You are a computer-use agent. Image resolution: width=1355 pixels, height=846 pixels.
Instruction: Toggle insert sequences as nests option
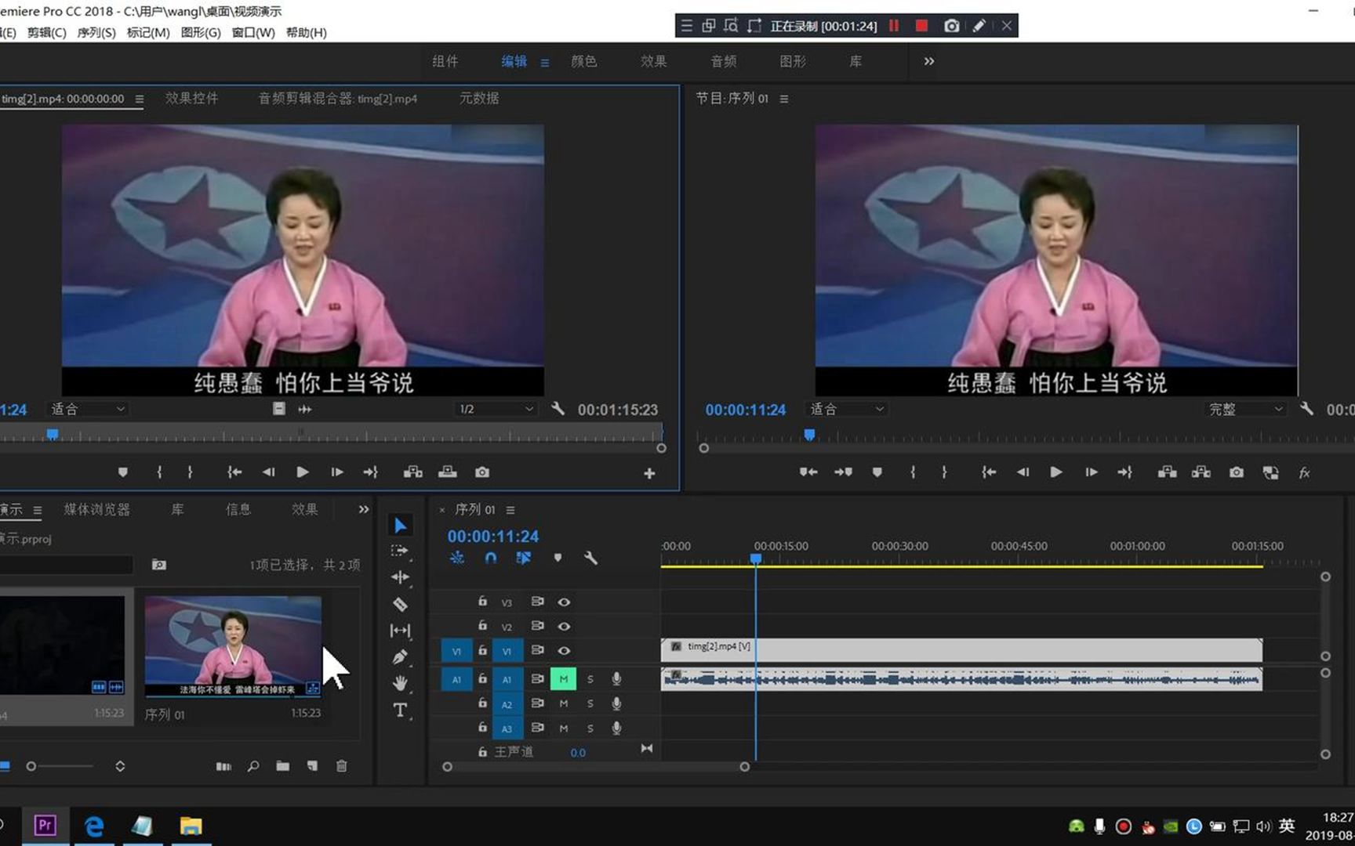click(457, 558)
